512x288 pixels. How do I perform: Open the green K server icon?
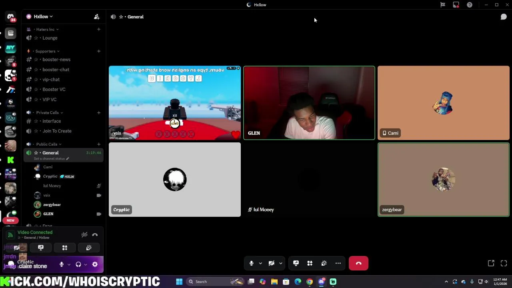[10, 160]
